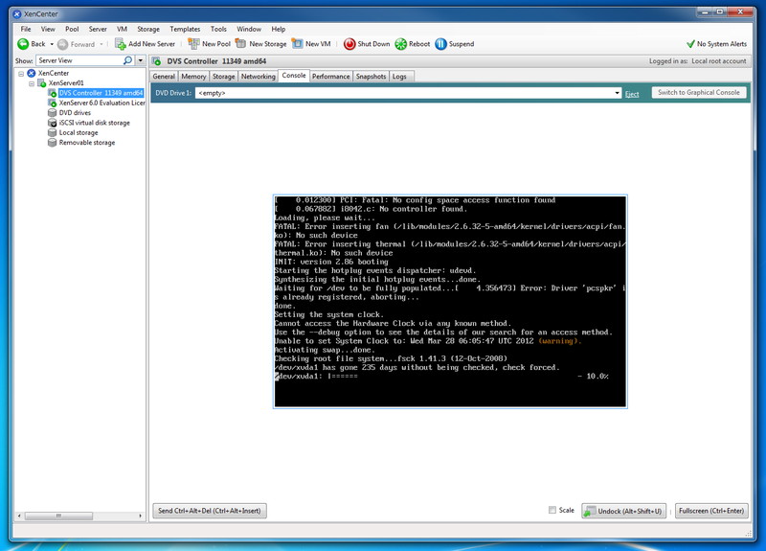This screenshot has width=766, height=551.
Task: Click the Send Ctrl+Alt+Del button
Action: (x=209, y=511)
